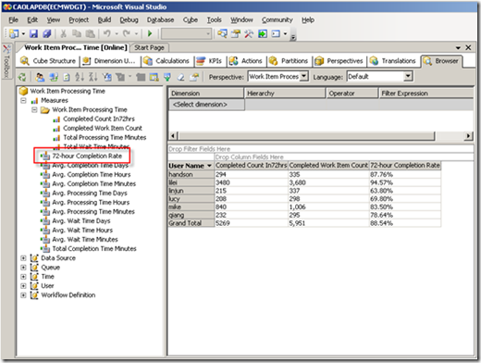The width and height of the screenshot is (481, 363).
Task: Open the Solution Explorer toolbar icon
Action: 222,33
